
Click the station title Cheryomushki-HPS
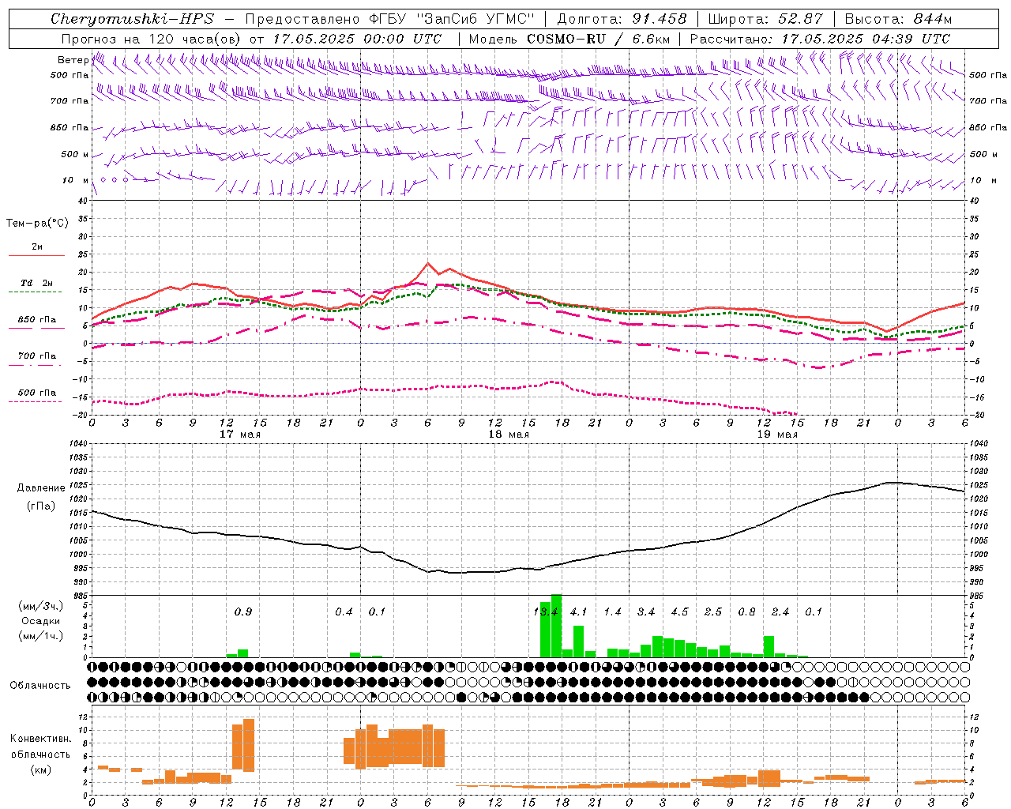pos(133,19)
